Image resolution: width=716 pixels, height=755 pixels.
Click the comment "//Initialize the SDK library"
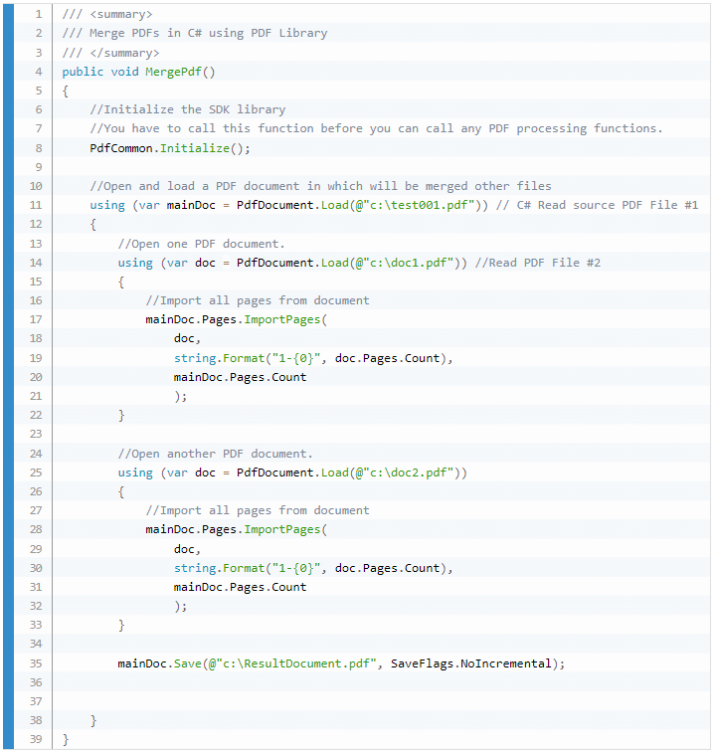[188, 109]
